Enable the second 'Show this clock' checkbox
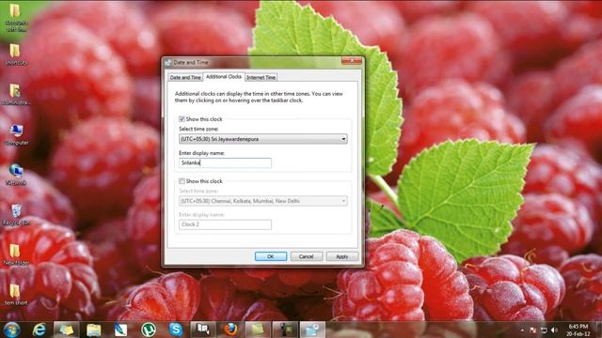Viewport: 602px width, 338px height. coord(182,181)
